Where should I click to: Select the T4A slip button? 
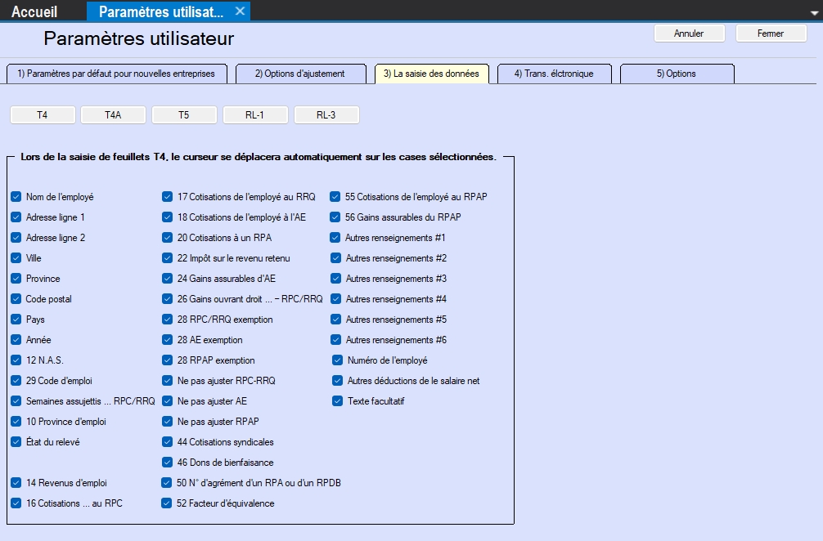(x=113, y=115)
